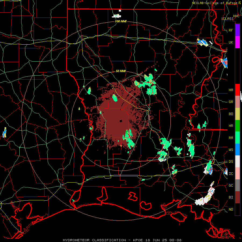Screen dimensions: 242x242
Task: Select the olive-yellow BD legend swatch
Action: tap(237, 114)
